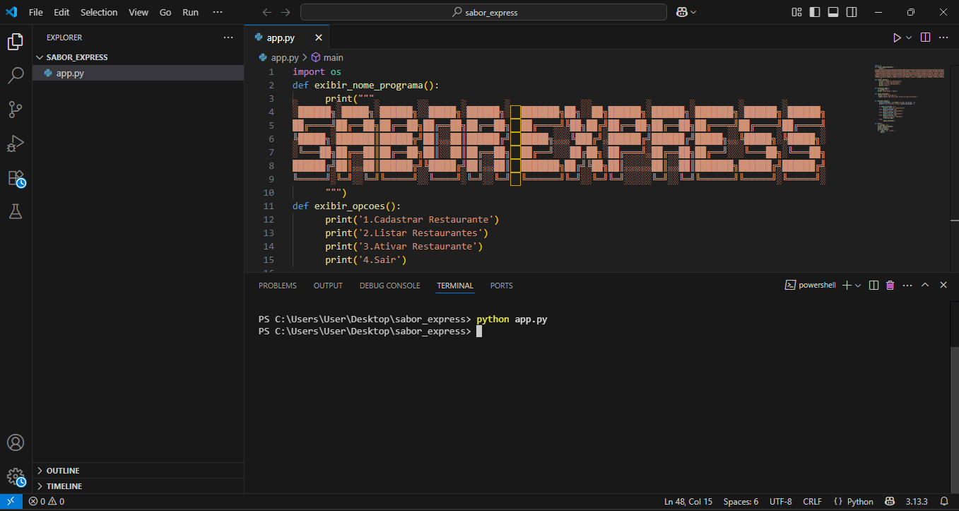
Task: Click Ln 48, Col 15 cursor position
Action: click(688, 502)
